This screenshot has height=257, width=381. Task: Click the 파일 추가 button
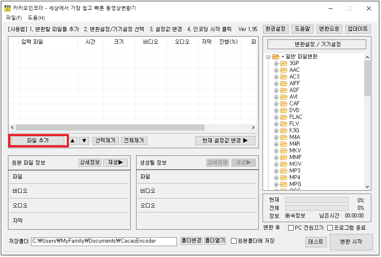point(38,140)
